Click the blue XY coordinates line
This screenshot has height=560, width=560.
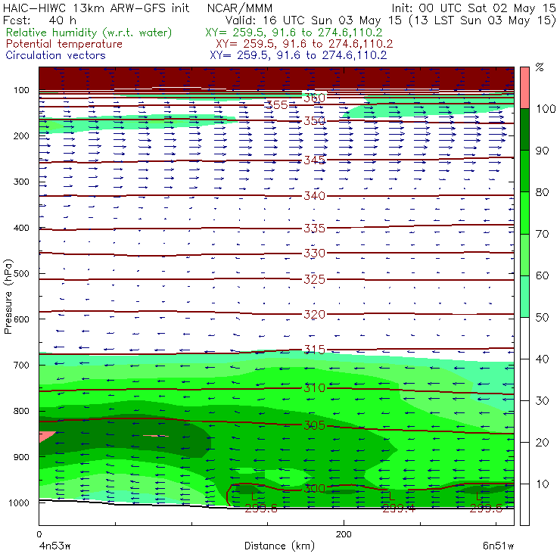[298, 55]
